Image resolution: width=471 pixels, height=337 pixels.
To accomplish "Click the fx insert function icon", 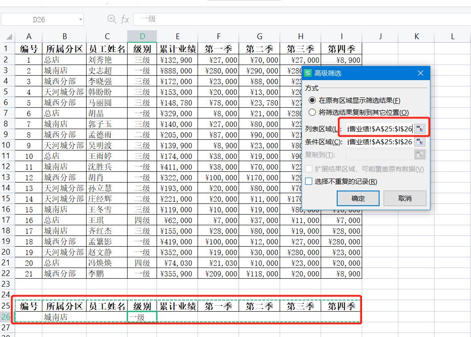I will pos(125,19).
